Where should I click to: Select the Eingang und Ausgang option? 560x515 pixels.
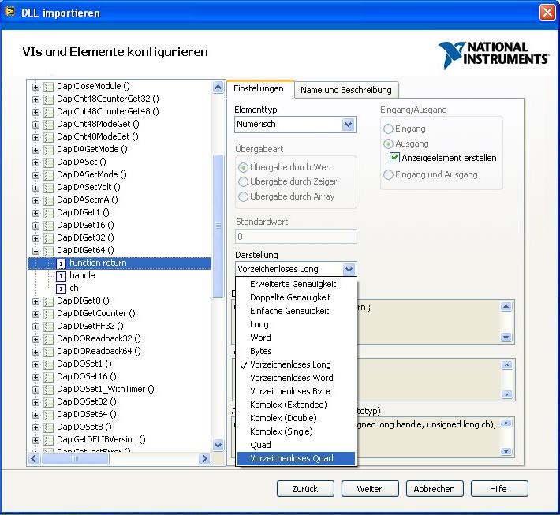[388, 174]
